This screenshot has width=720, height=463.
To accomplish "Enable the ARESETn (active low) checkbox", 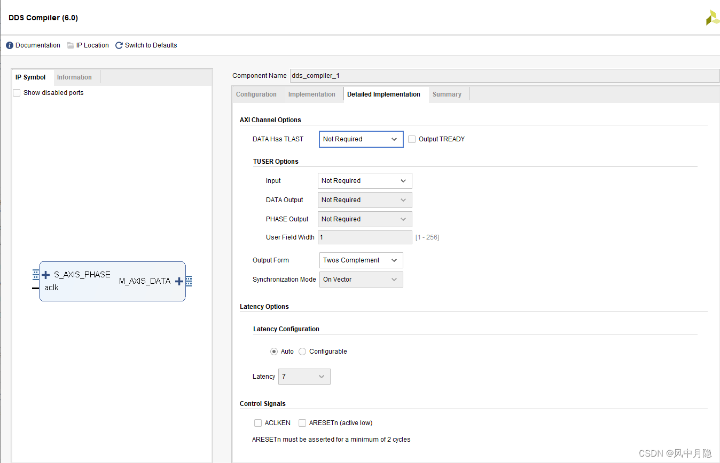I will pyautogui.click(x=302, y=423).
